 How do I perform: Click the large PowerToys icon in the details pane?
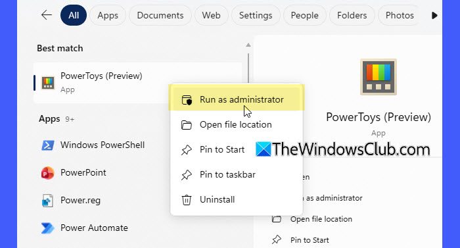[x=379, y=77]
